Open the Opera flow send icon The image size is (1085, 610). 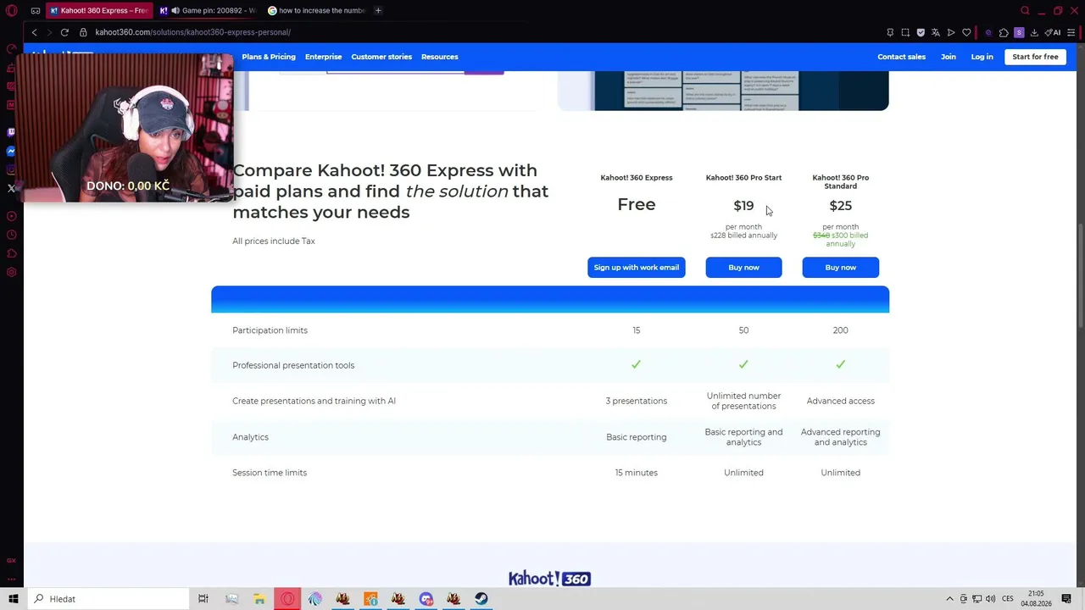(x=951, y=32)
